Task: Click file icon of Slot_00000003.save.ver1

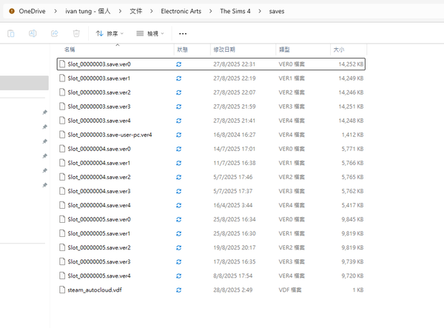Action: click(62, 78)
